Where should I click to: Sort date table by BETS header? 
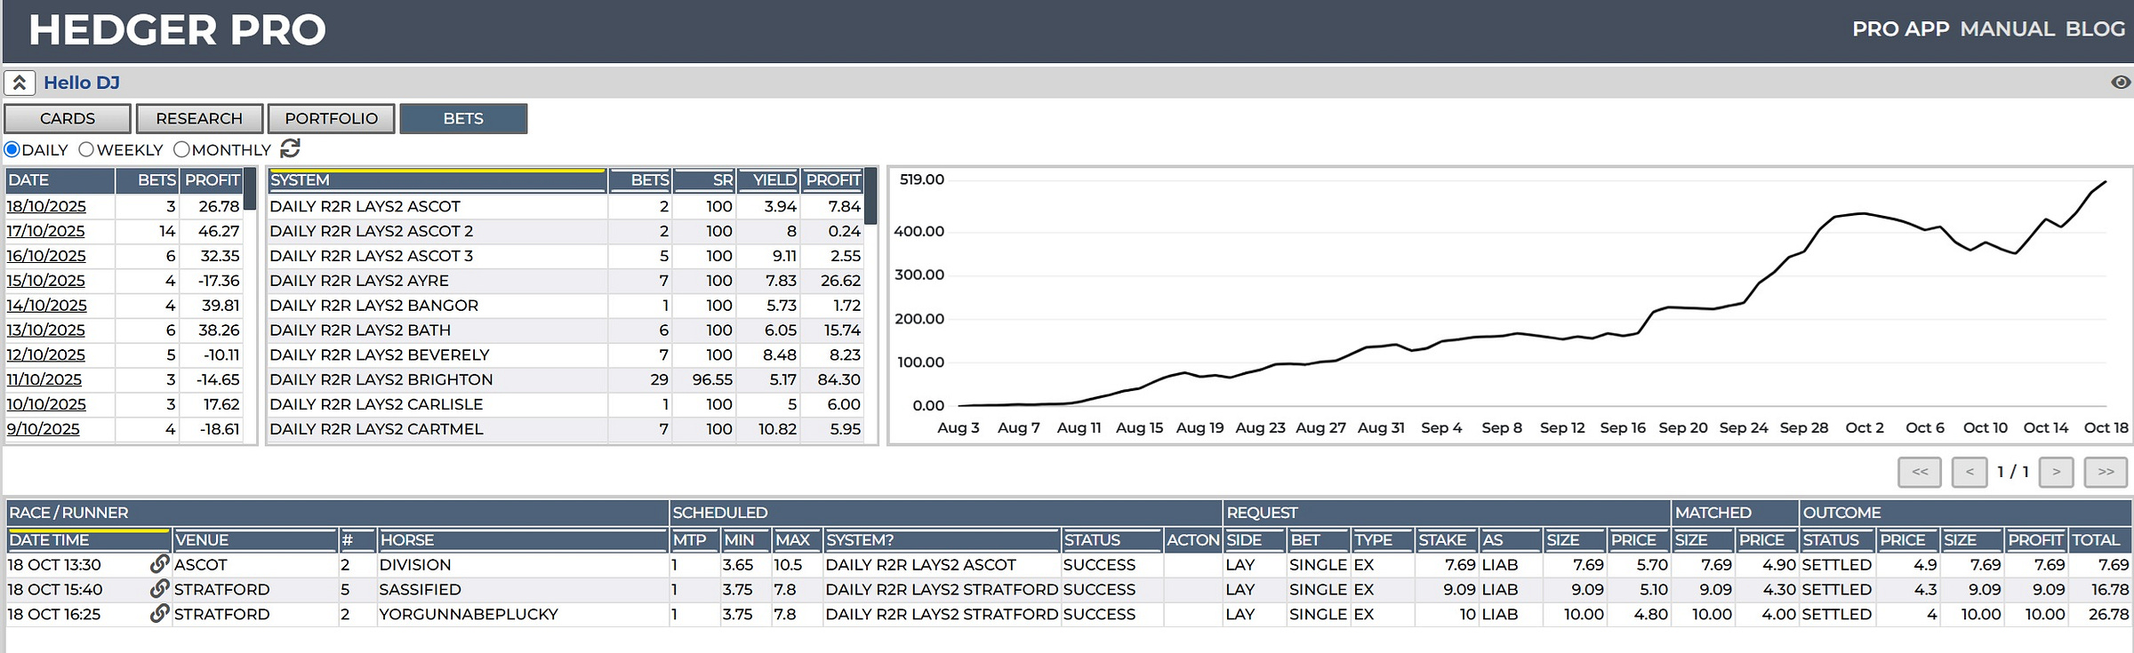tap(148, 180)
